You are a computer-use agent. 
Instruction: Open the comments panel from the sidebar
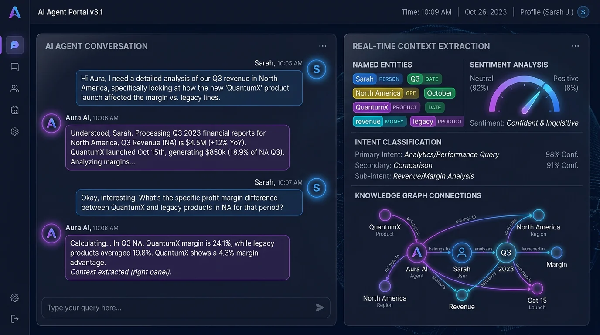click(14, 66)
